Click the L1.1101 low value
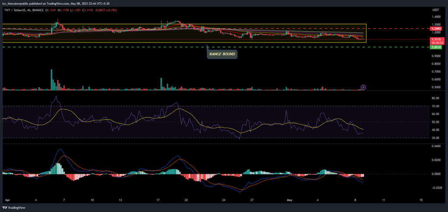 75,10
